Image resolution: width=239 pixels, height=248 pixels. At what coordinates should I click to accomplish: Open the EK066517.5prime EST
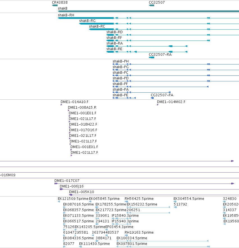[64, 224]
